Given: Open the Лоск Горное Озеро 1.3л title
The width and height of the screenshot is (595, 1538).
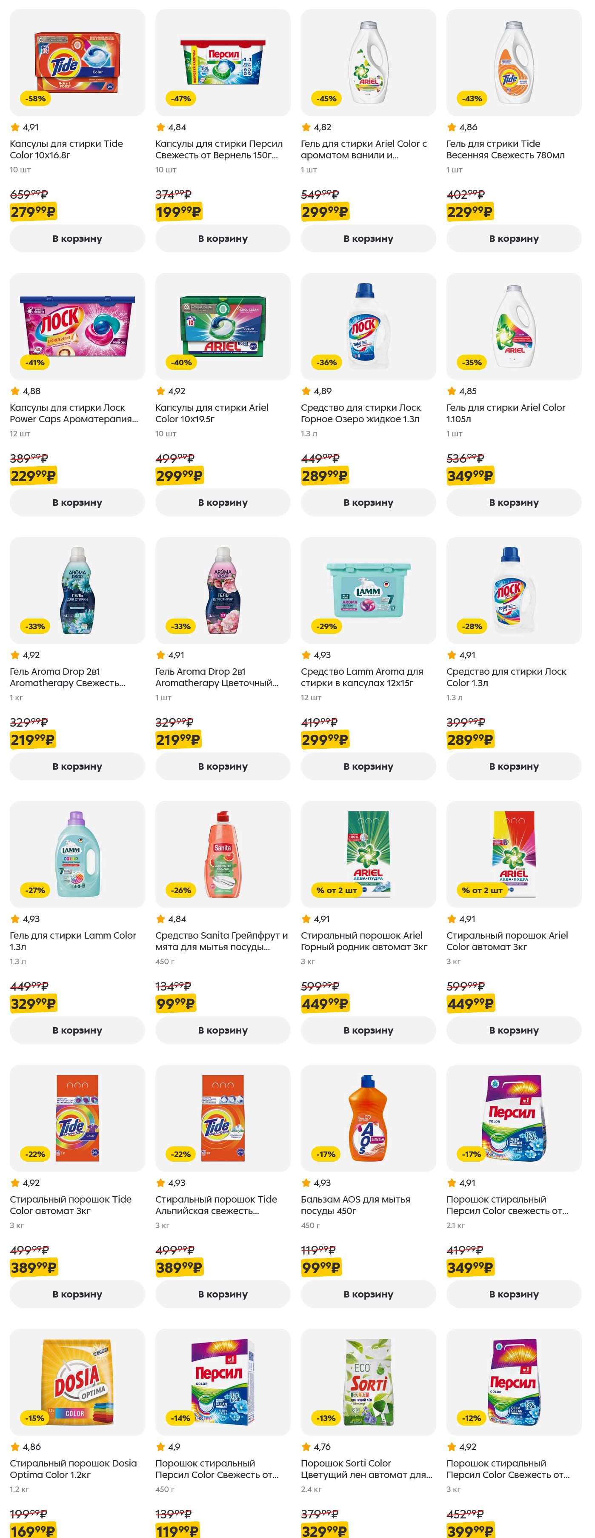Looking at the screenshot, I should 360,413.
